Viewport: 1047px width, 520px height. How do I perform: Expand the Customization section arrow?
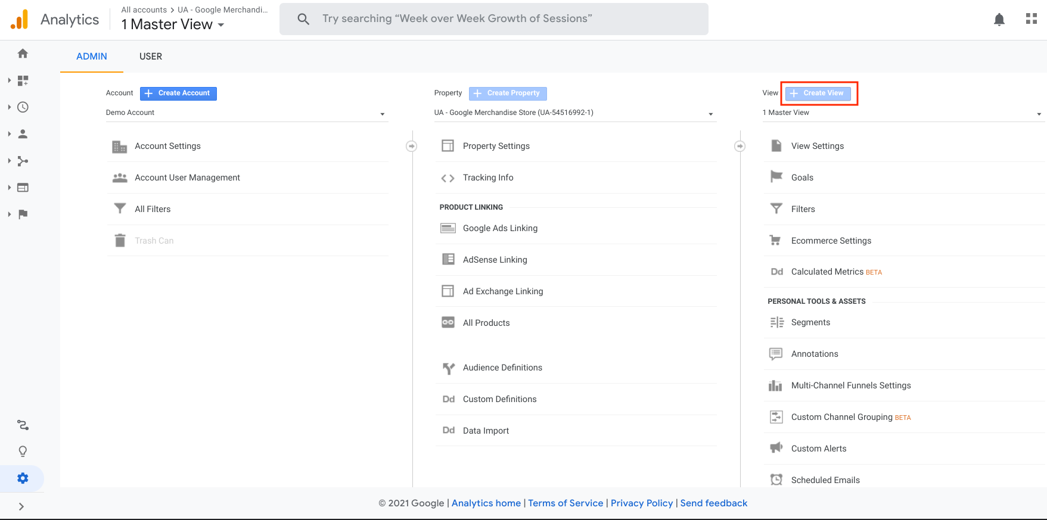point(9,80)
